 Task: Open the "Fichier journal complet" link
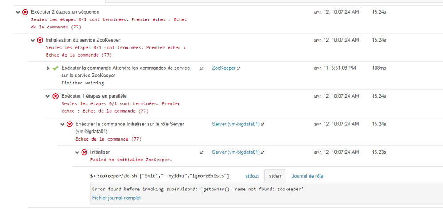point(116,198)
